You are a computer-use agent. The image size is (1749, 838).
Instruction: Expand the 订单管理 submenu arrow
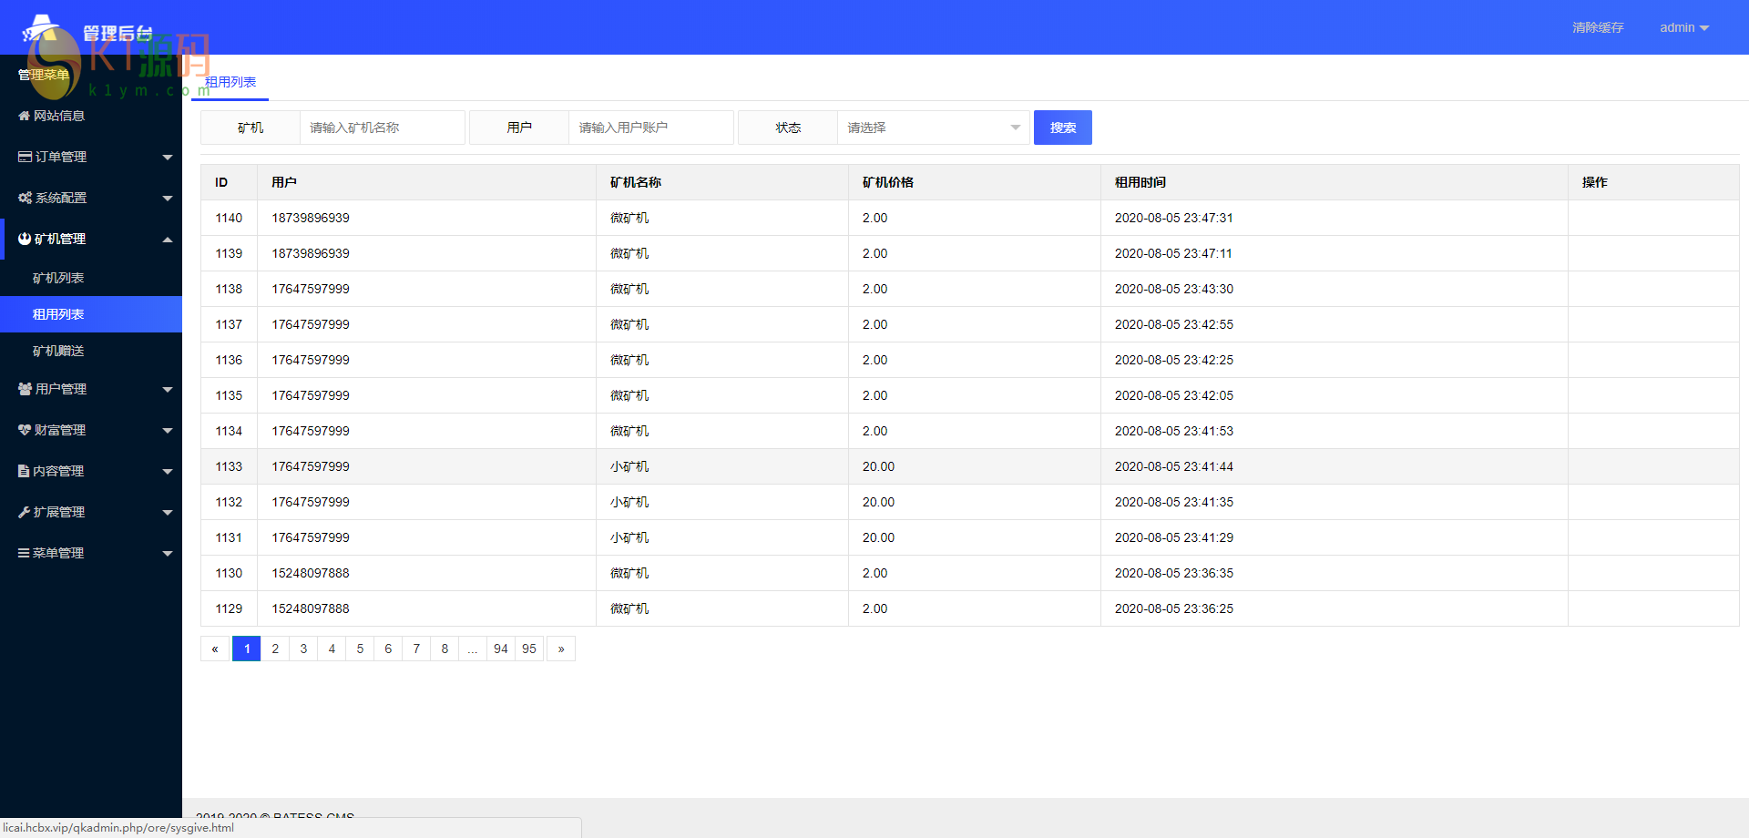[x=168, y=158]
